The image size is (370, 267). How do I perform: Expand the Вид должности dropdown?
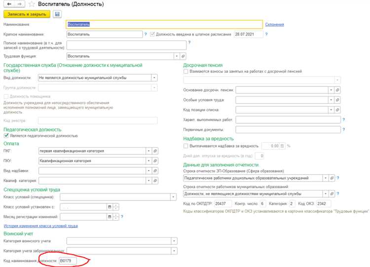click(154, 77)
